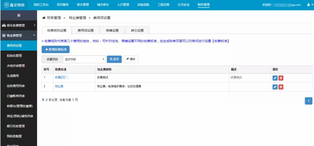Delete the 物业费 row using trash icon

tap(281, 87)
